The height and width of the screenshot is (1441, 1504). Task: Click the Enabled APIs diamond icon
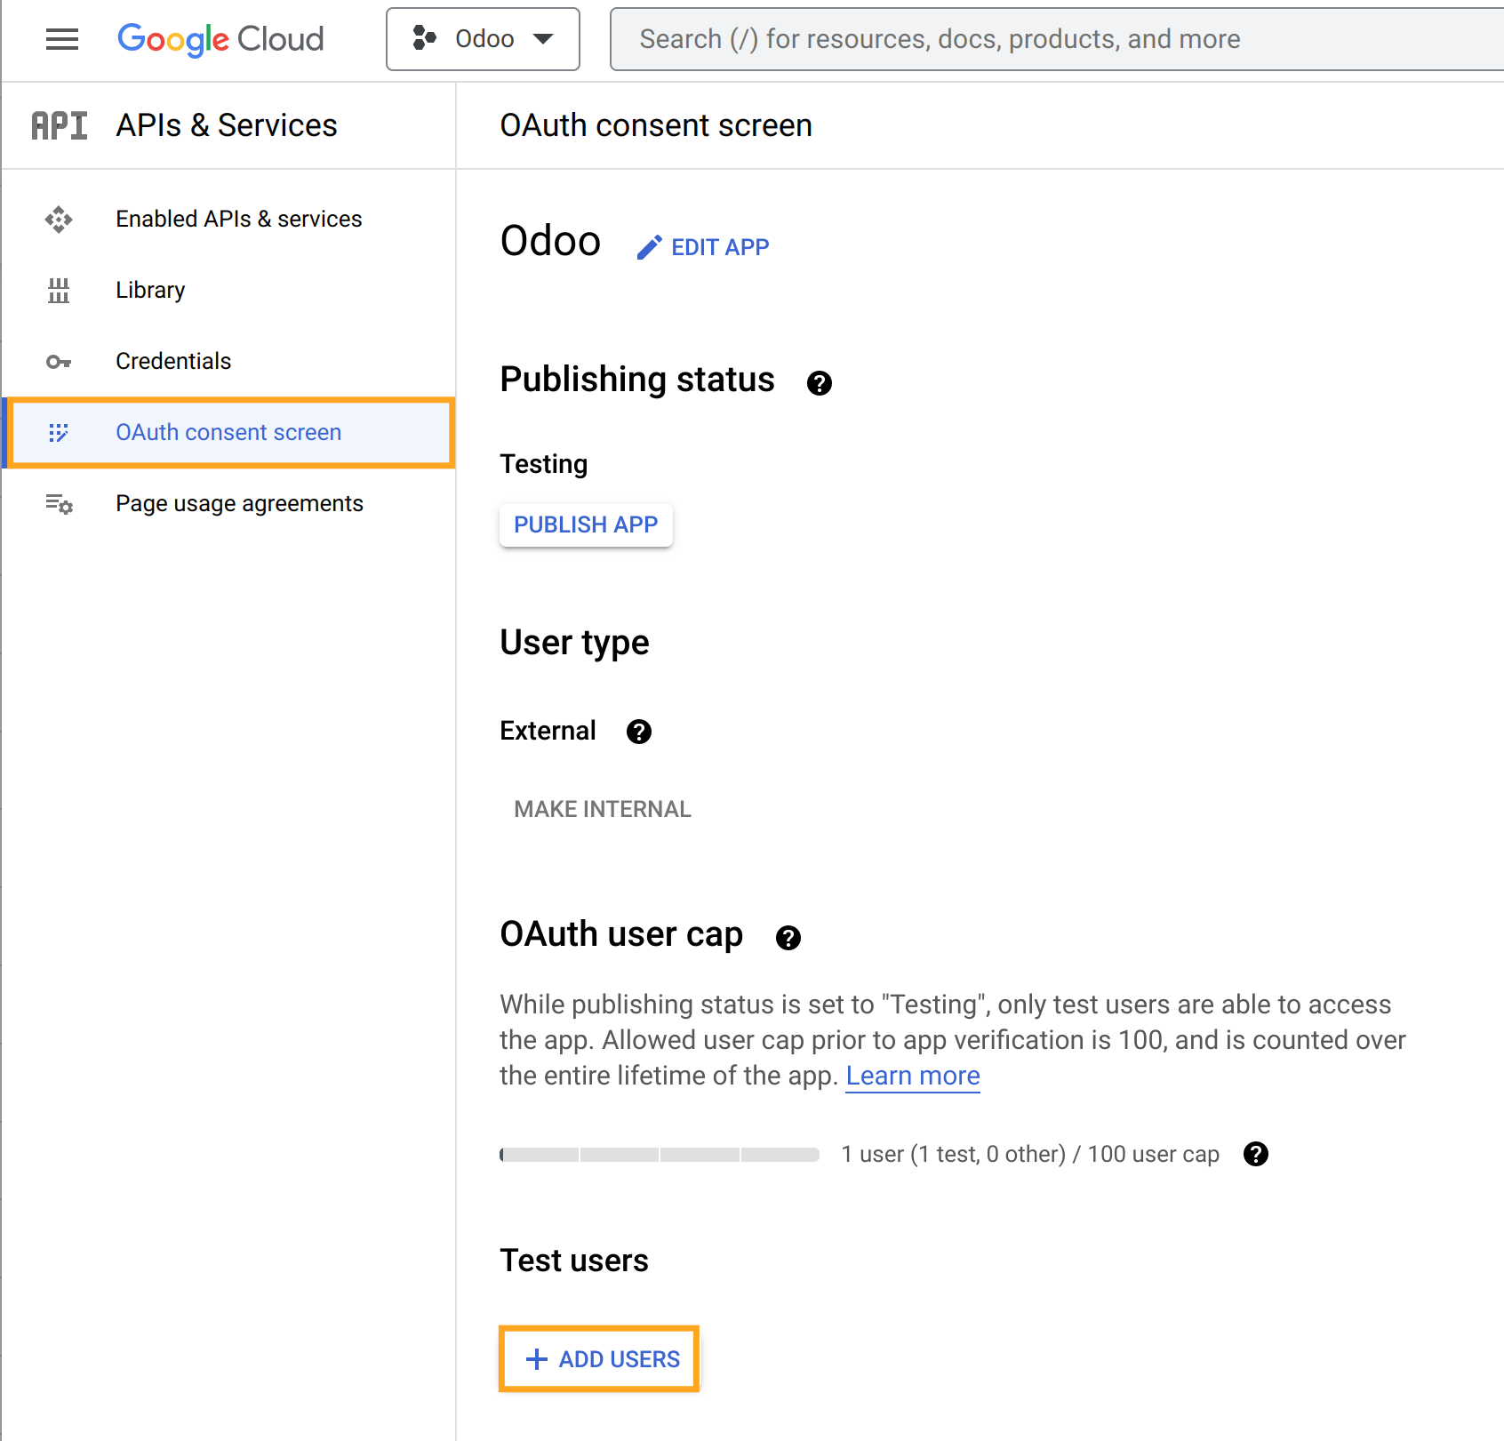point(59,219)
